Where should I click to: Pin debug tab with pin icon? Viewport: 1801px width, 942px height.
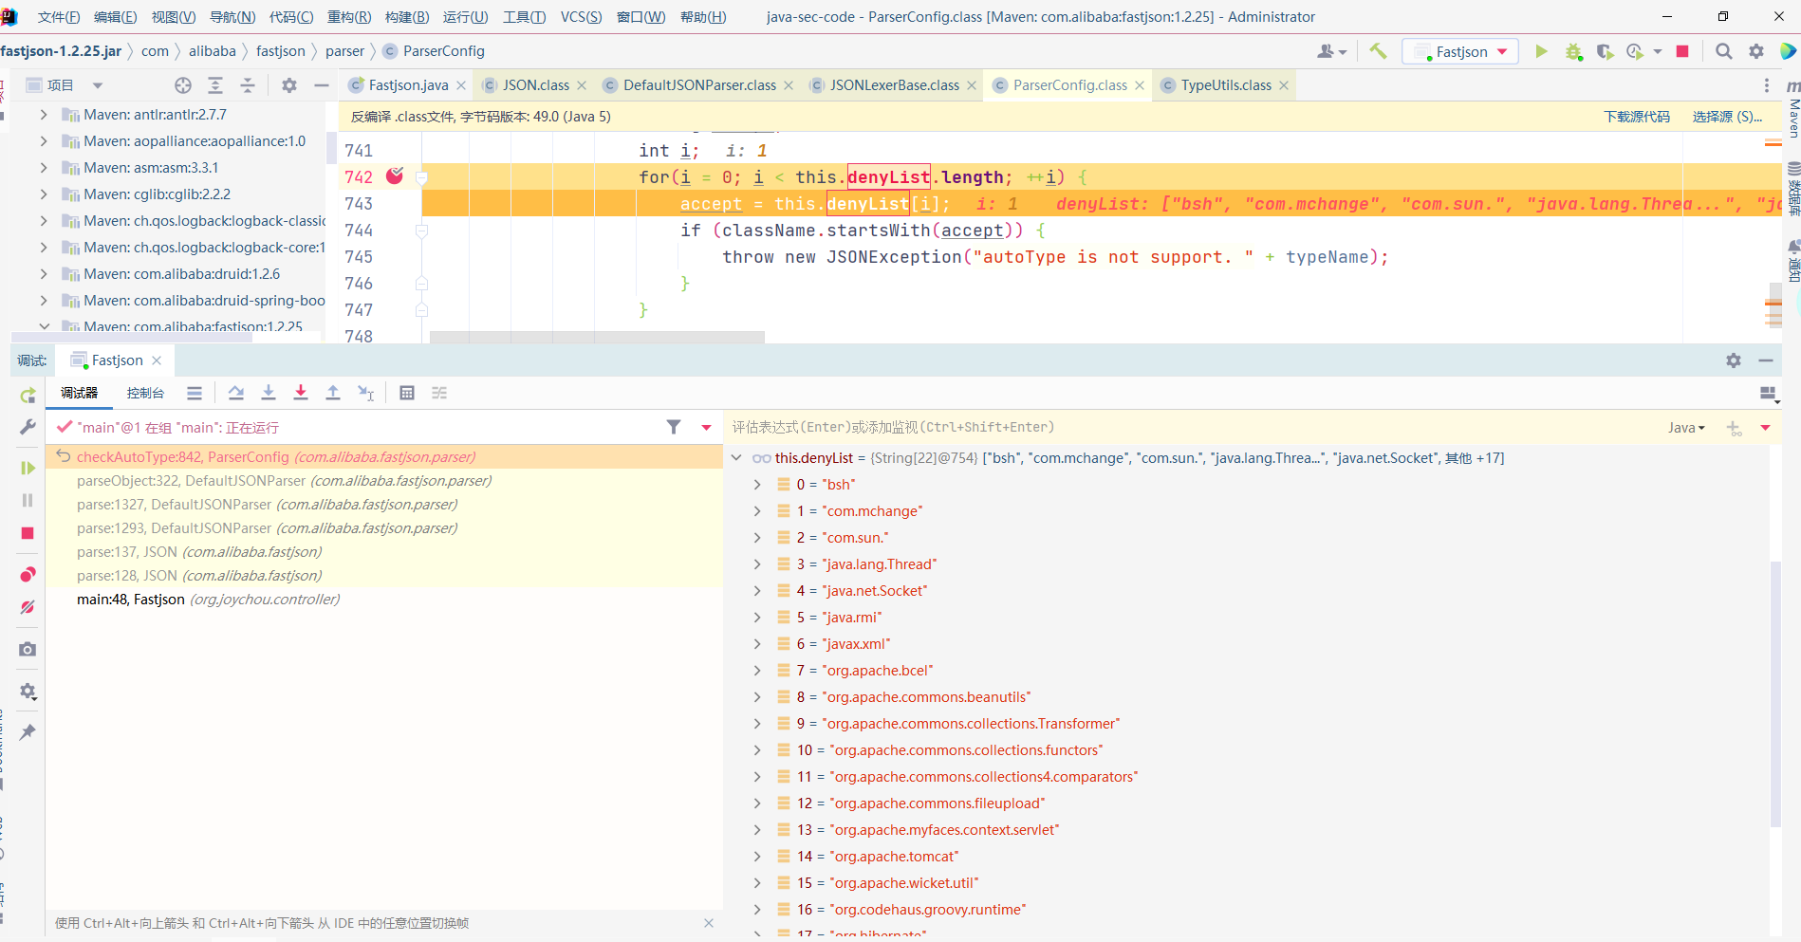(x=28, y=732)
